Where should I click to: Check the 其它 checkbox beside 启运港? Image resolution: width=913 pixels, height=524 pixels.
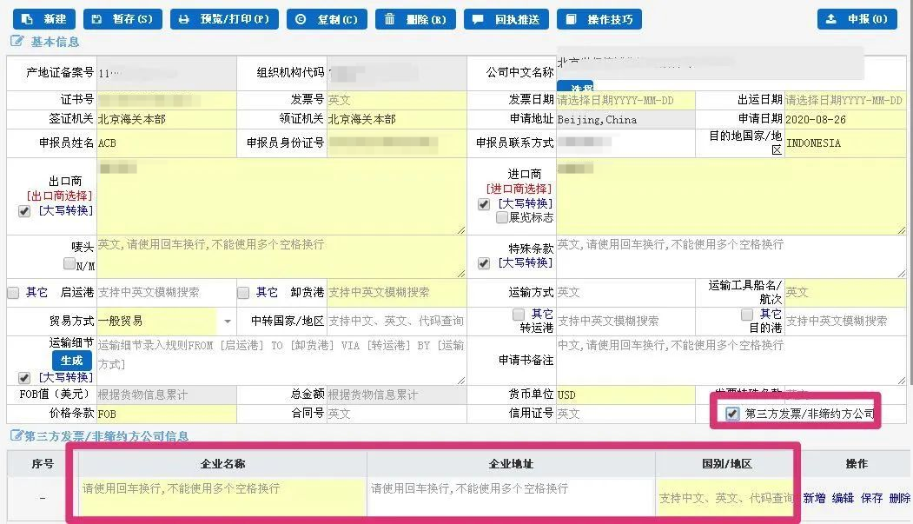click(12, 293)
